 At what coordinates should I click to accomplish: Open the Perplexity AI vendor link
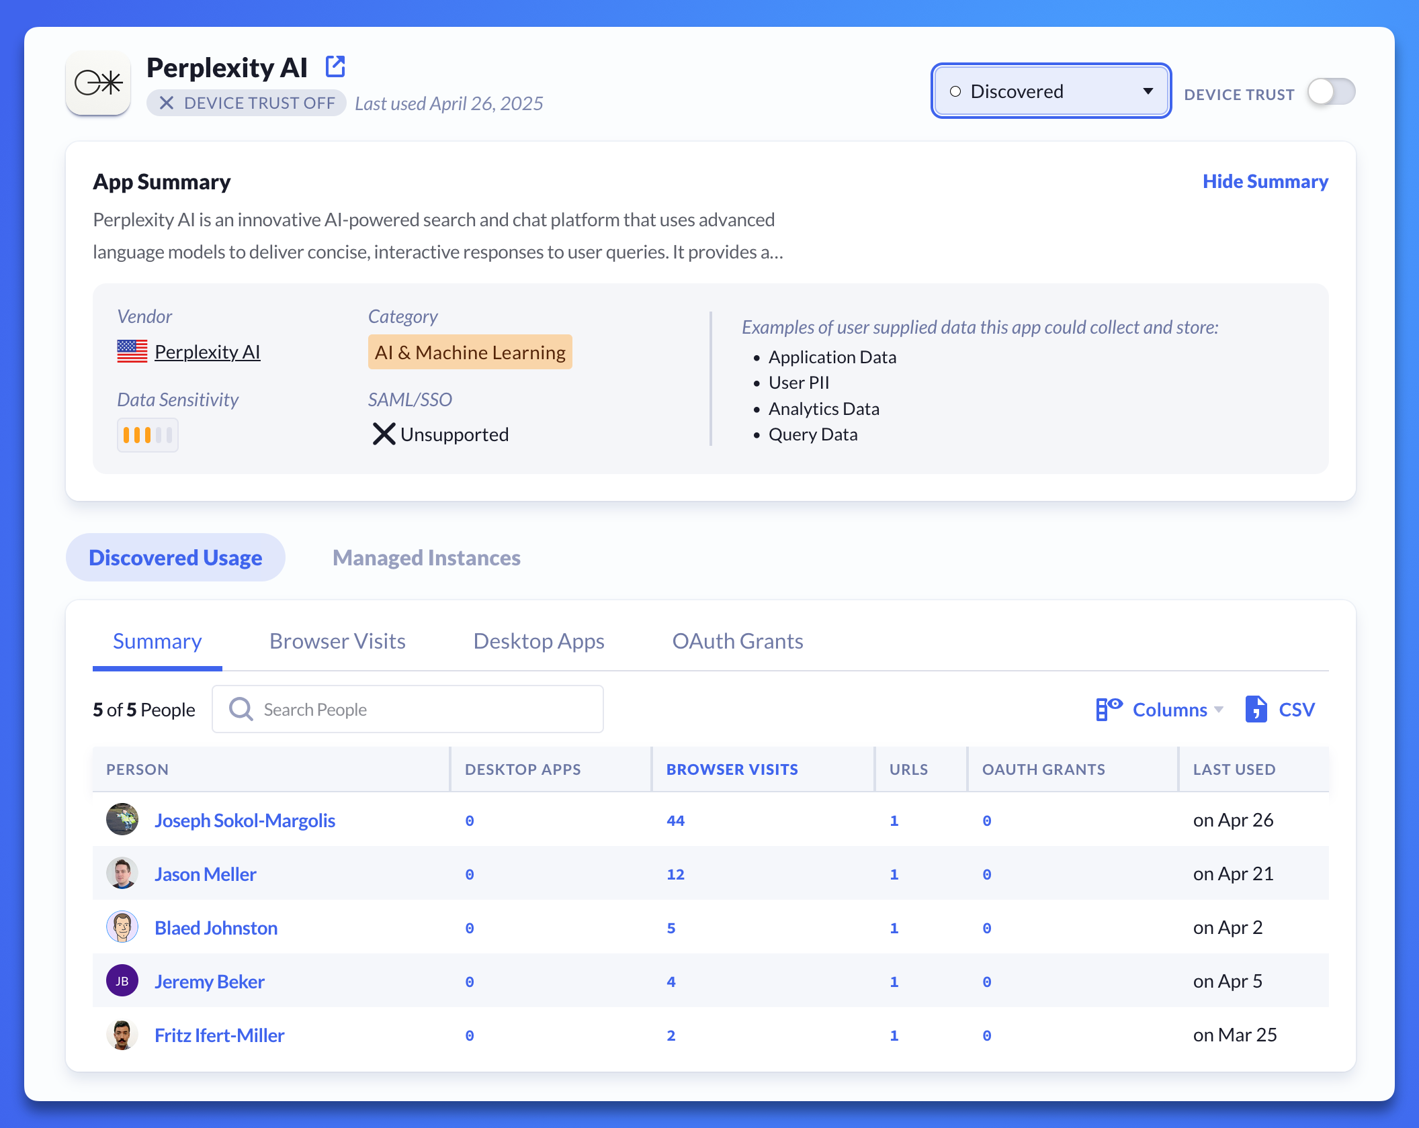point(207,352)
